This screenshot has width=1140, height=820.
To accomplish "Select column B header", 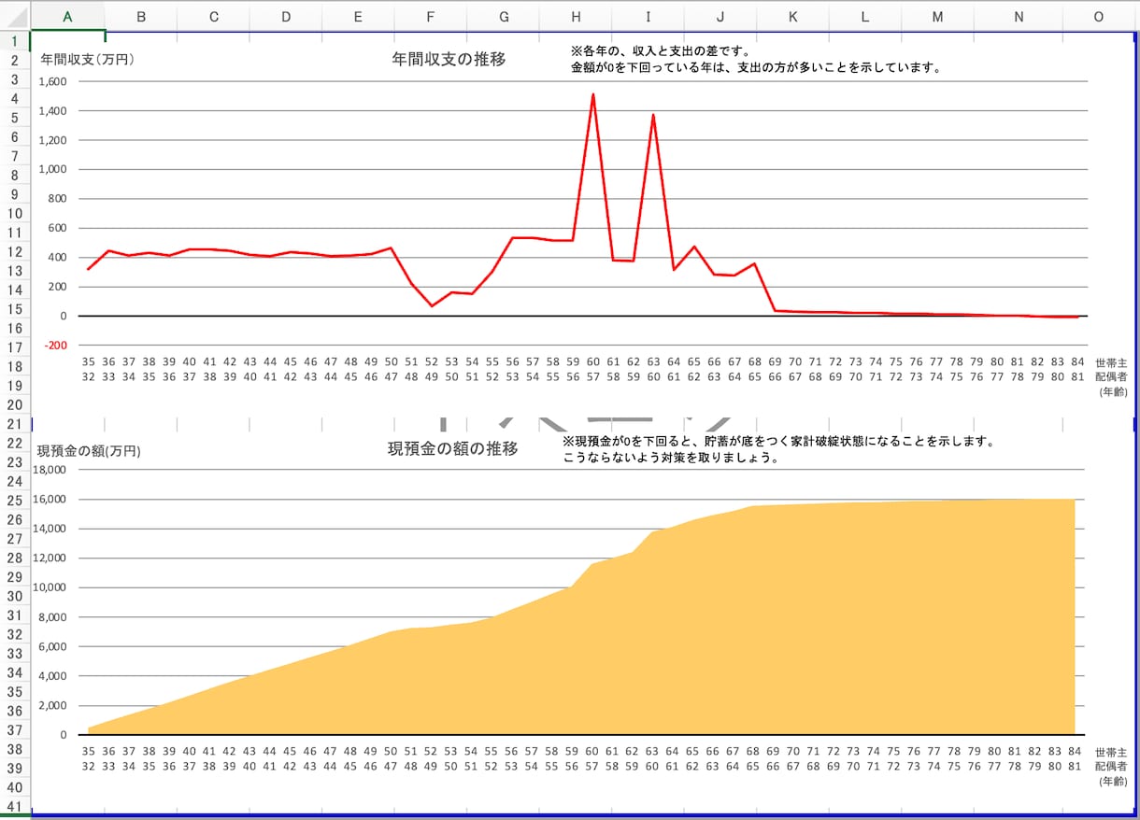I will click(140, 17).
